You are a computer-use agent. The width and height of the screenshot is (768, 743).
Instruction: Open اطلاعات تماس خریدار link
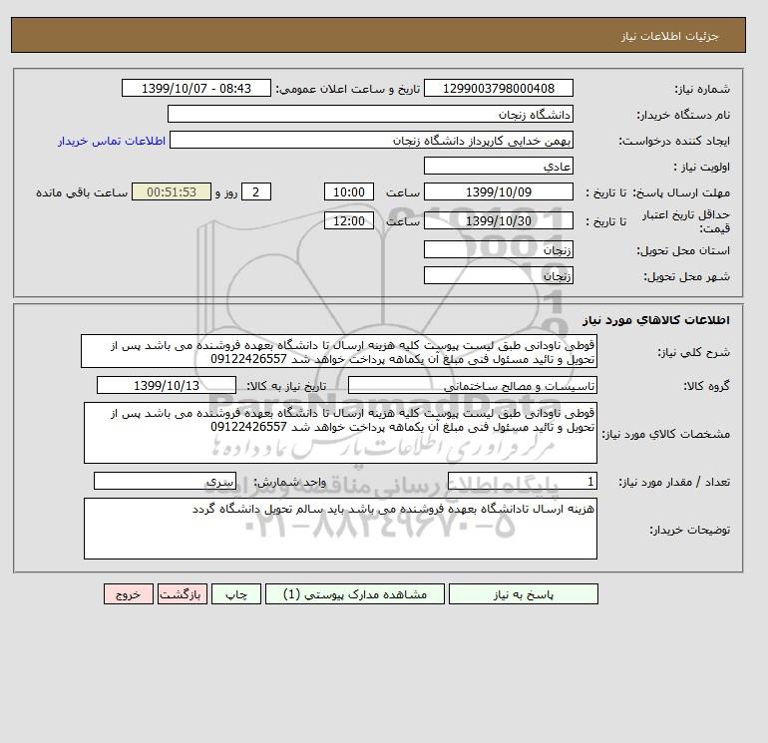(x=112, y=141)
